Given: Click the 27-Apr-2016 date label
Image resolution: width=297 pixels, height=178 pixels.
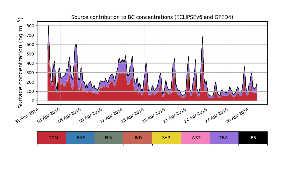Looking at the screenshot, I should point(217,115).
